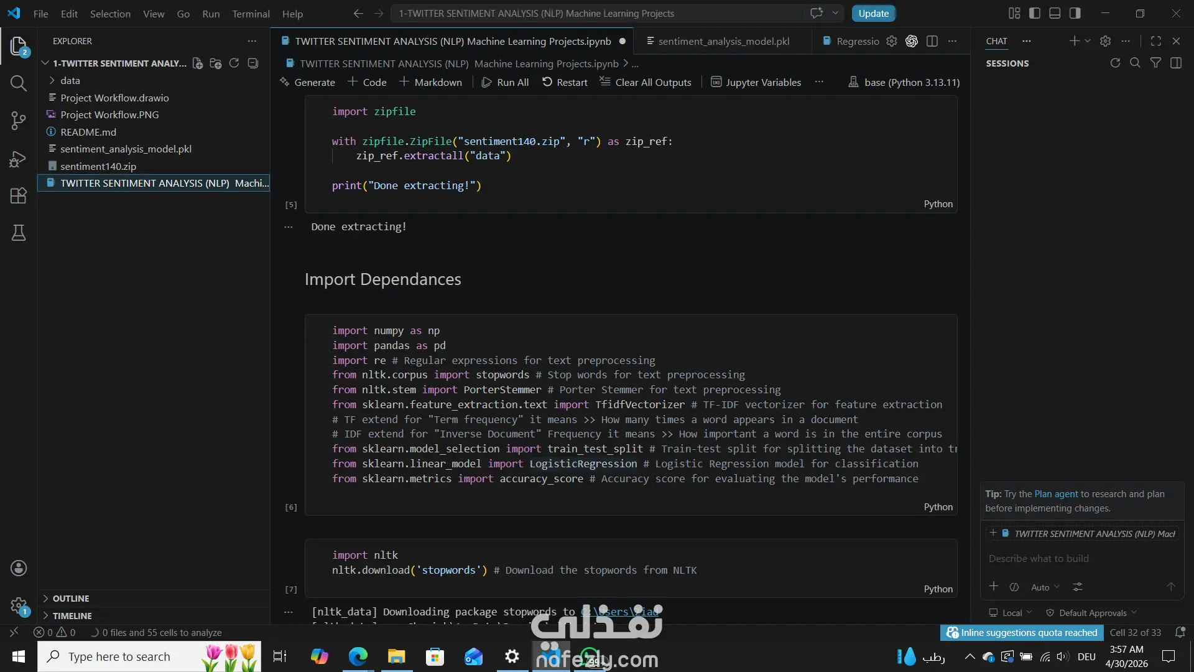Image resolution: width=1194 pixels, height=672 pixels.
Task: Open Default Approvals dropdown
Action: tap(1092, 613)
